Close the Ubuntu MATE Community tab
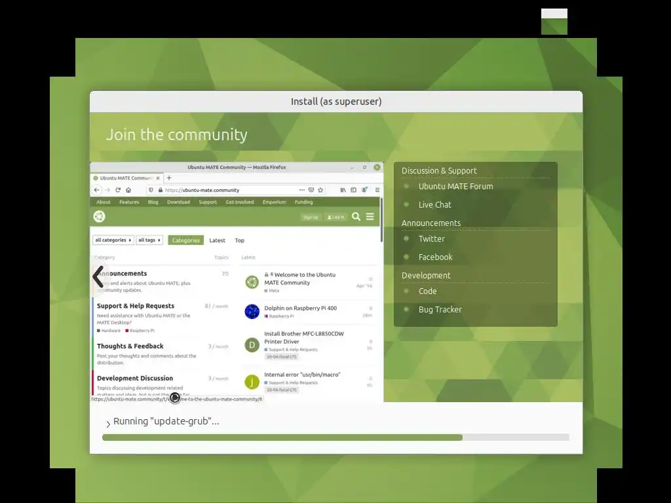 (x=158, y=178)
